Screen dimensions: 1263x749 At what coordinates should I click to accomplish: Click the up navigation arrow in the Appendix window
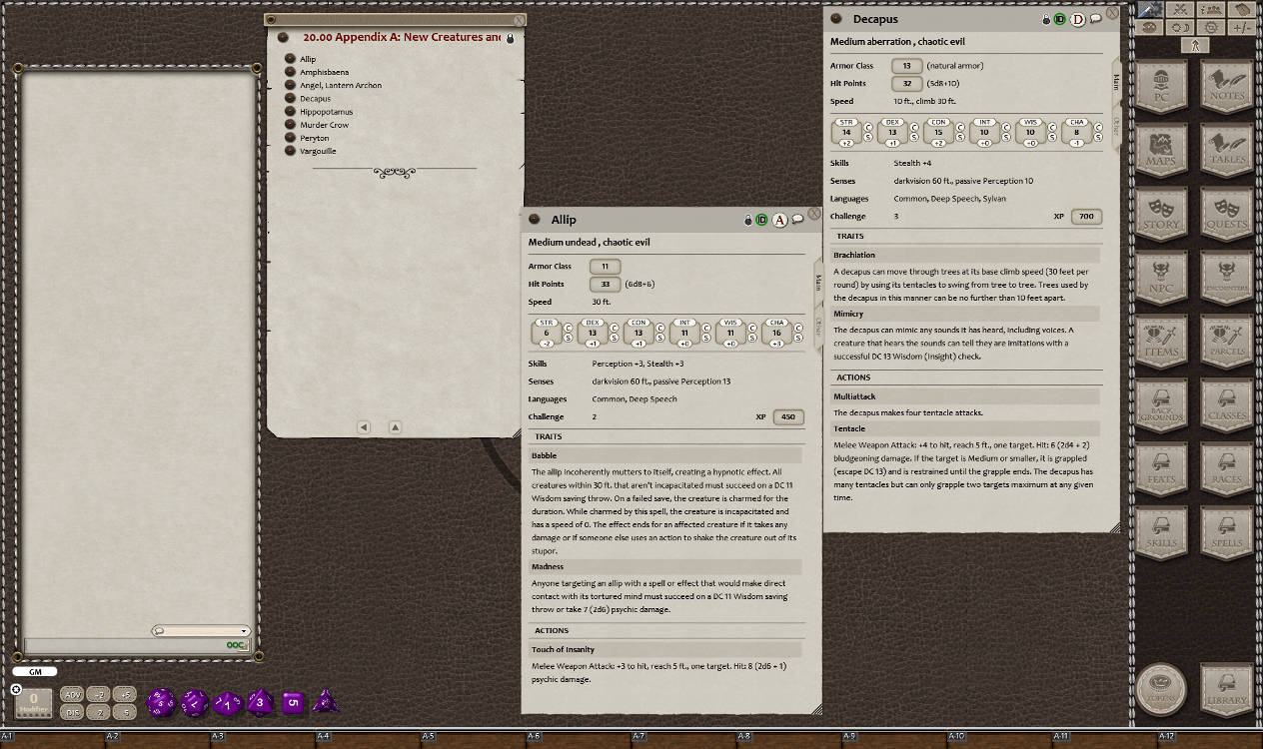point(395,426)
